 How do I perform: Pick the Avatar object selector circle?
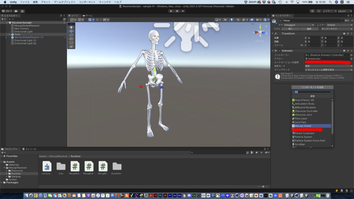pos(351,59)
